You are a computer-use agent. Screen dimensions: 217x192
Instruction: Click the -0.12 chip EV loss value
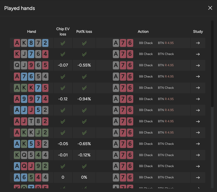click(x=63, y=99)
